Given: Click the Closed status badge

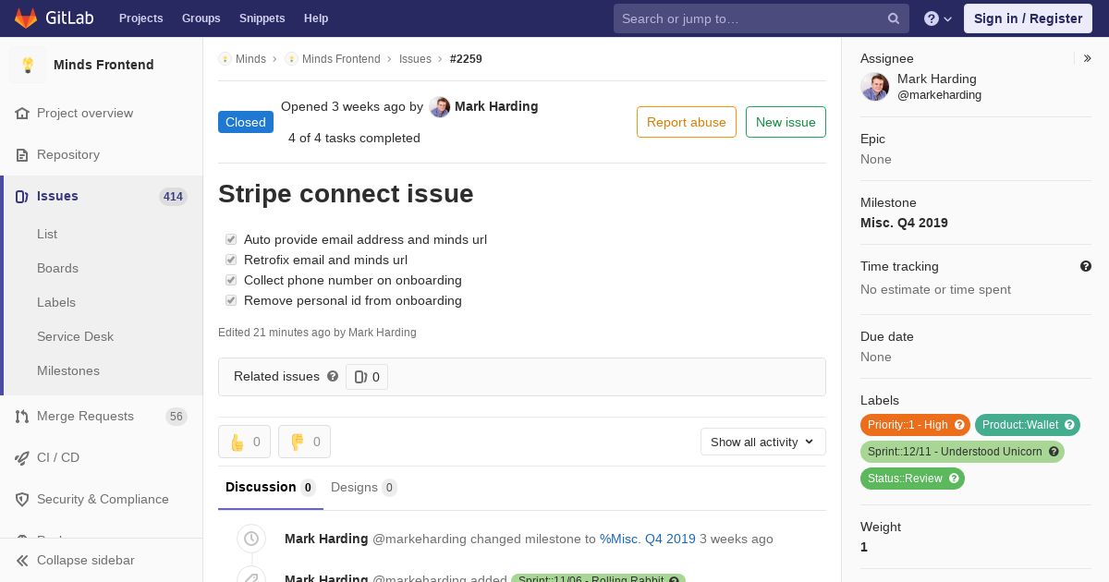Looking at the screenshot, I should point(246,122).
